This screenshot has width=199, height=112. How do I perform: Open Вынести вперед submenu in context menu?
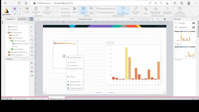click(x=75, y=85)
